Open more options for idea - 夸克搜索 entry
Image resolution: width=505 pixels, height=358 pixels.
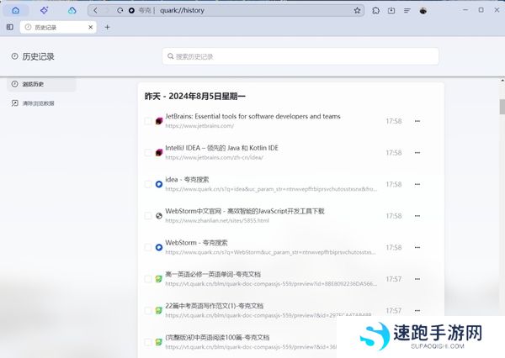(x=417, y=184)
